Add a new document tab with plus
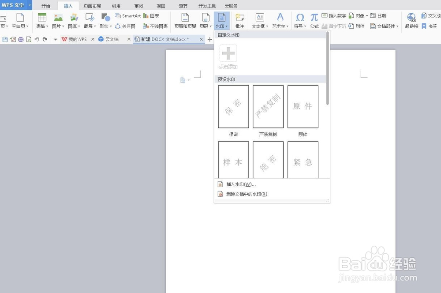This screenshot has width=441, height=293. pos(209,39)
